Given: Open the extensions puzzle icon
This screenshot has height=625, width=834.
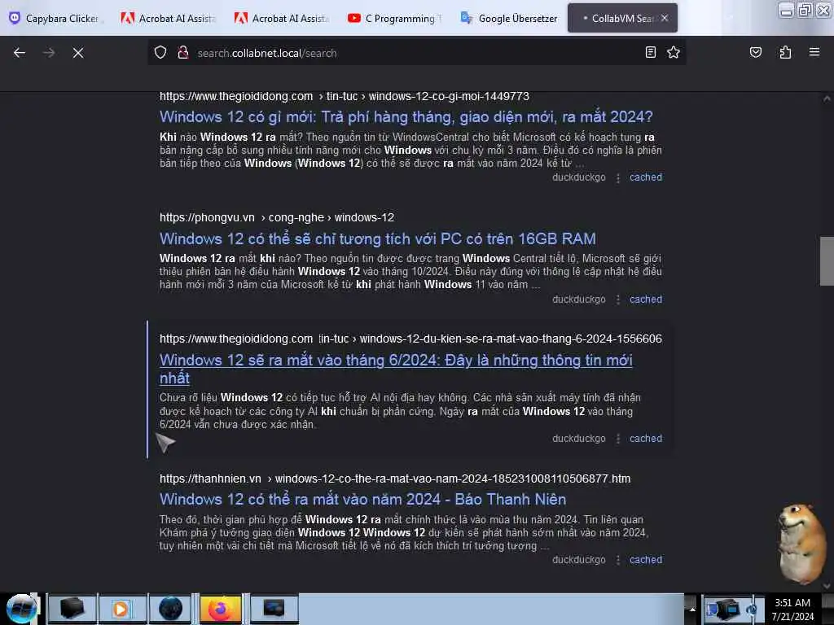Looking at the screenshot, I should pyautogui.click(x=785, y=52).
